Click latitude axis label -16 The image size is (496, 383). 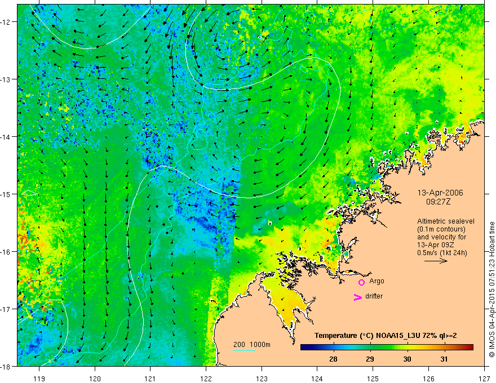pyautogui.click(x=6, y=252)
